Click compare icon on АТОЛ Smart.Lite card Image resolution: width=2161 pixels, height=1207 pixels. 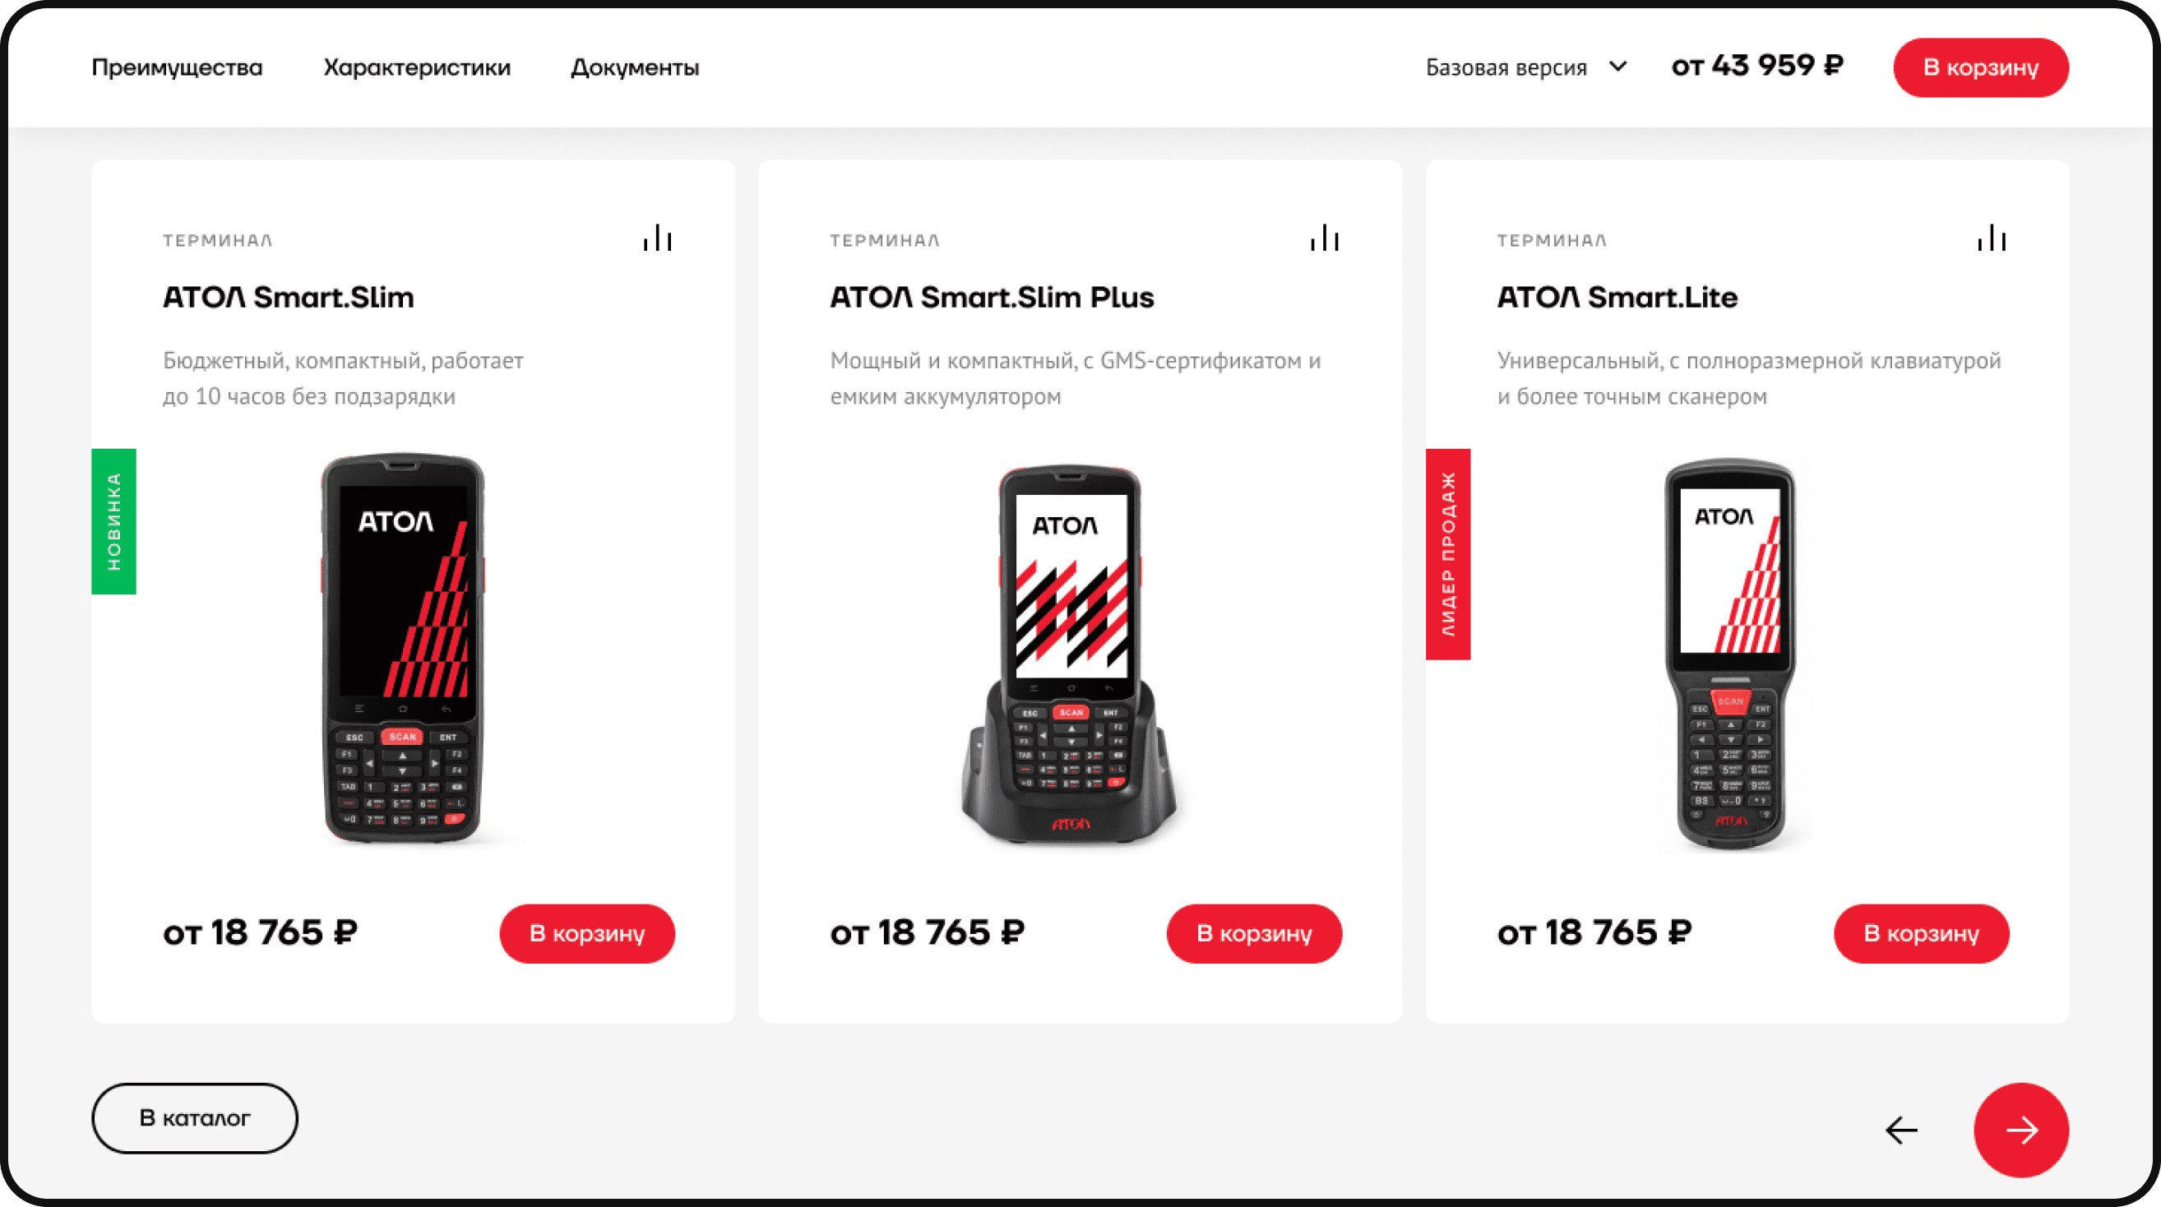(x=1992, y=238)
